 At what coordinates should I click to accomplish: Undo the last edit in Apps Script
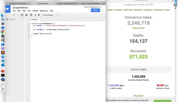(x=14, y=15)
